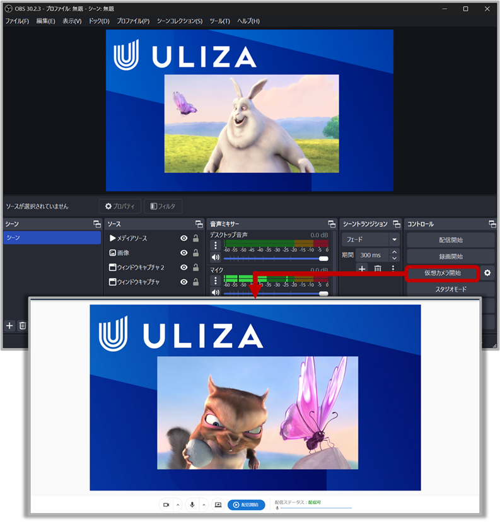Open the シーンコレクション(S) menu
This screenshot has width=500, height=522.
tap(180, 21)
